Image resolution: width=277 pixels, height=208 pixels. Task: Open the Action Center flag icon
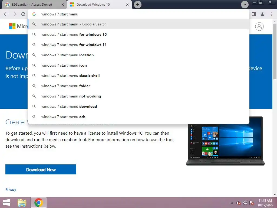252,203
